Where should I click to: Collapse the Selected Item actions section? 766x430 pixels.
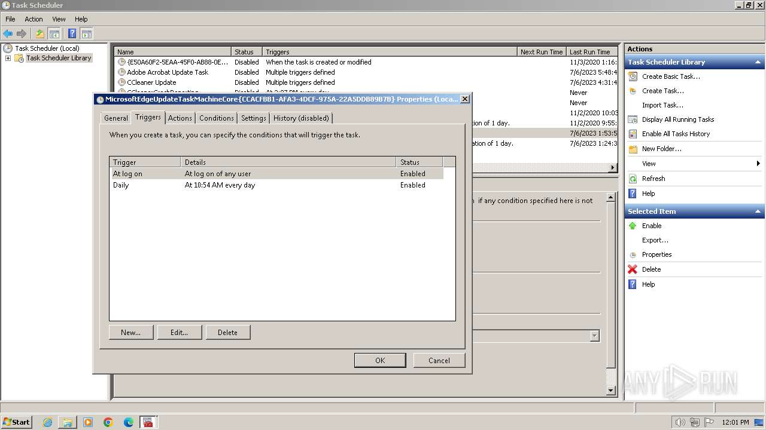pos(758,211)
